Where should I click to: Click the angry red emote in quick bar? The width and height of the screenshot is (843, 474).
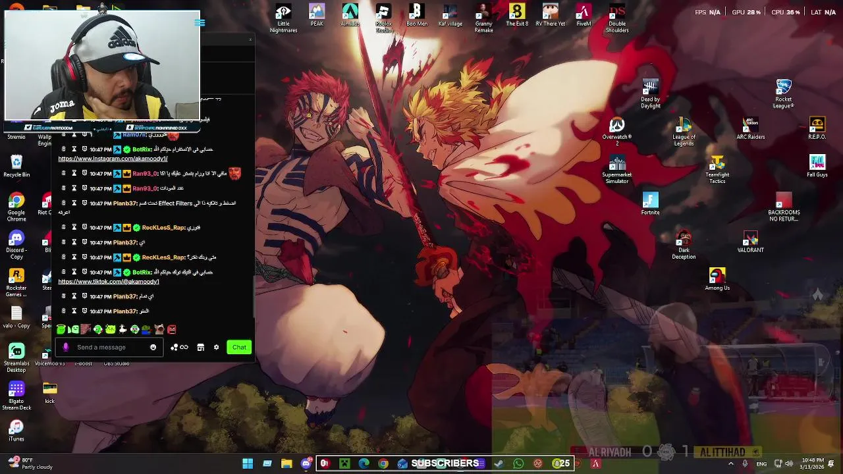[171, 329]
